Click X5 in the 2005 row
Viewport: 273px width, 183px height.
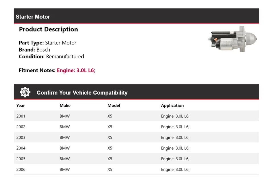110,159
